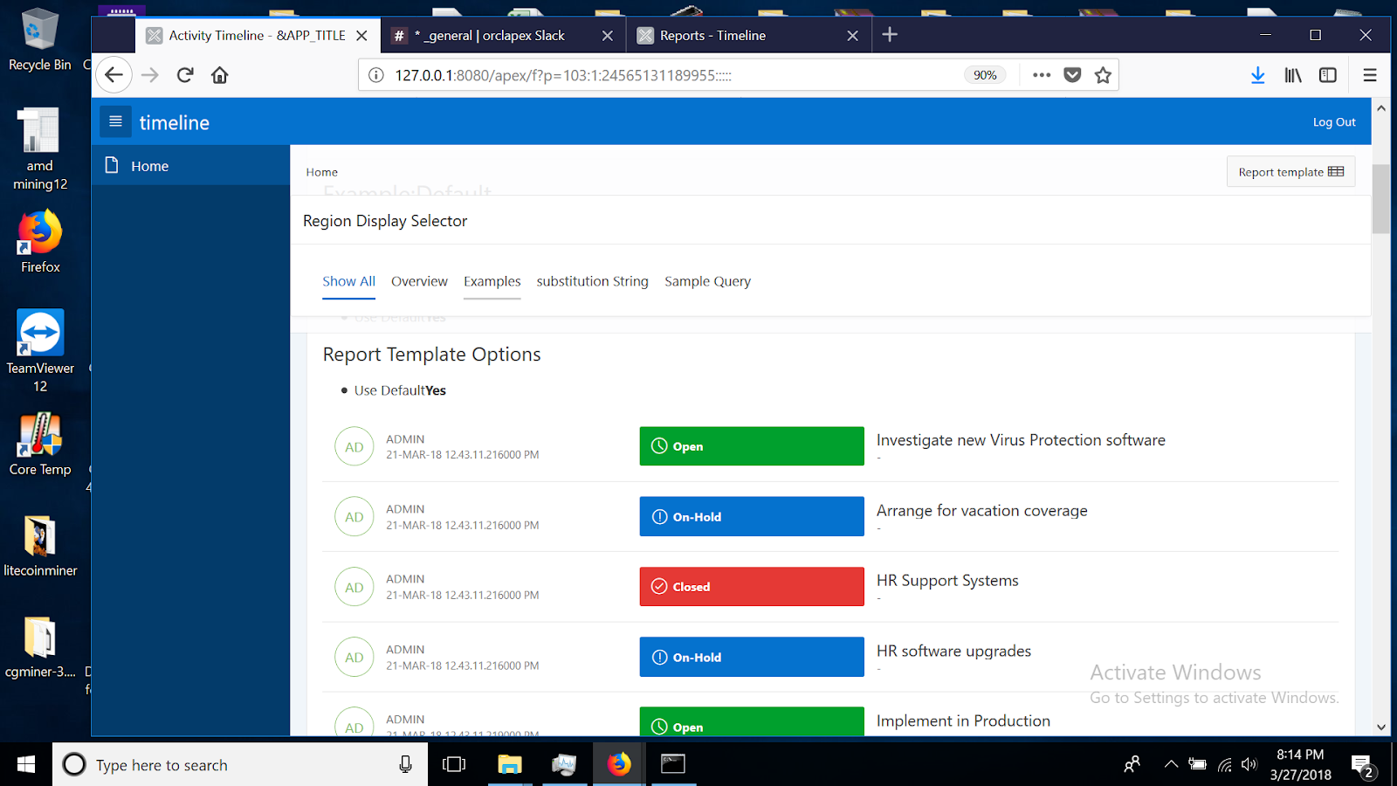Open the Firefox main menu
Screen dimensions: 1397x786
(1369, 75)
